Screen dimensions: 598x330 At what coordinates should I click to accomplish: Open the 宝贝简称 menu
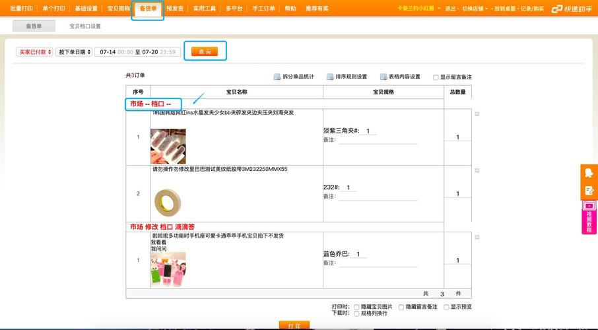click(119, 9)
